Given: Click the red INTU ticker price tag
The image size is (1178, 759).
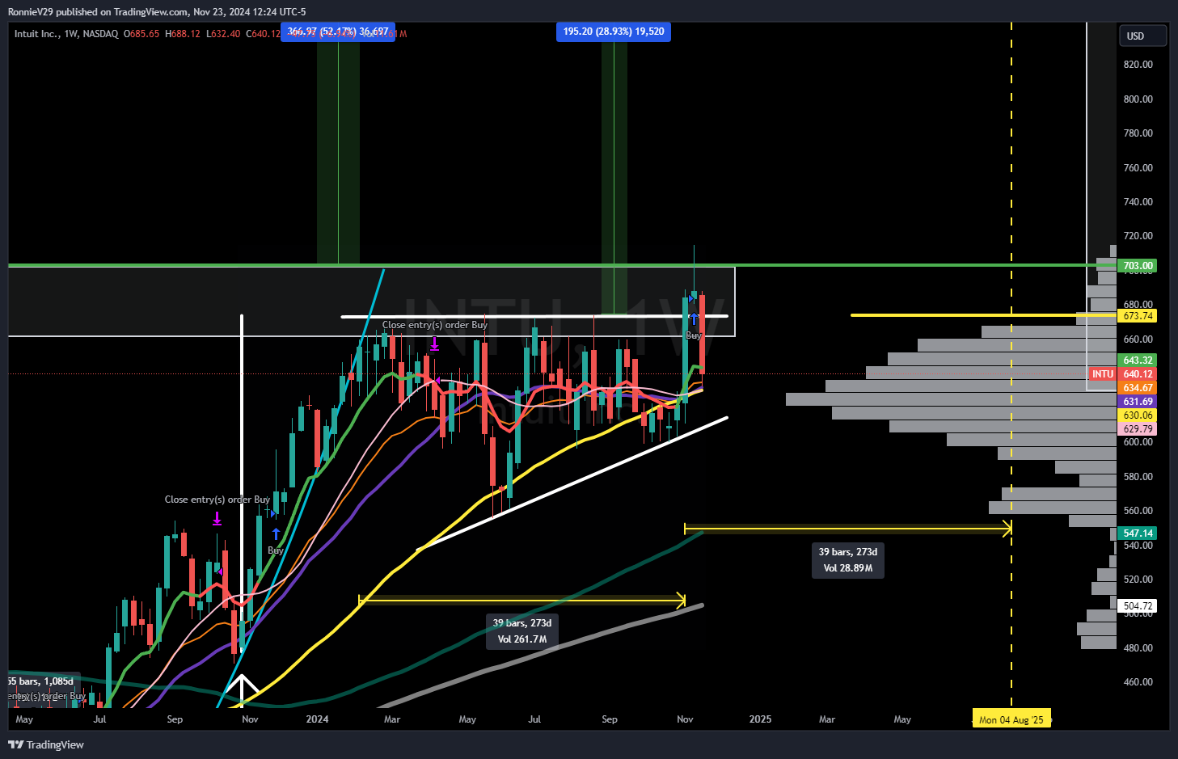Looking at the screenshot, I should pyautogui.click(x=1122, y=374).
